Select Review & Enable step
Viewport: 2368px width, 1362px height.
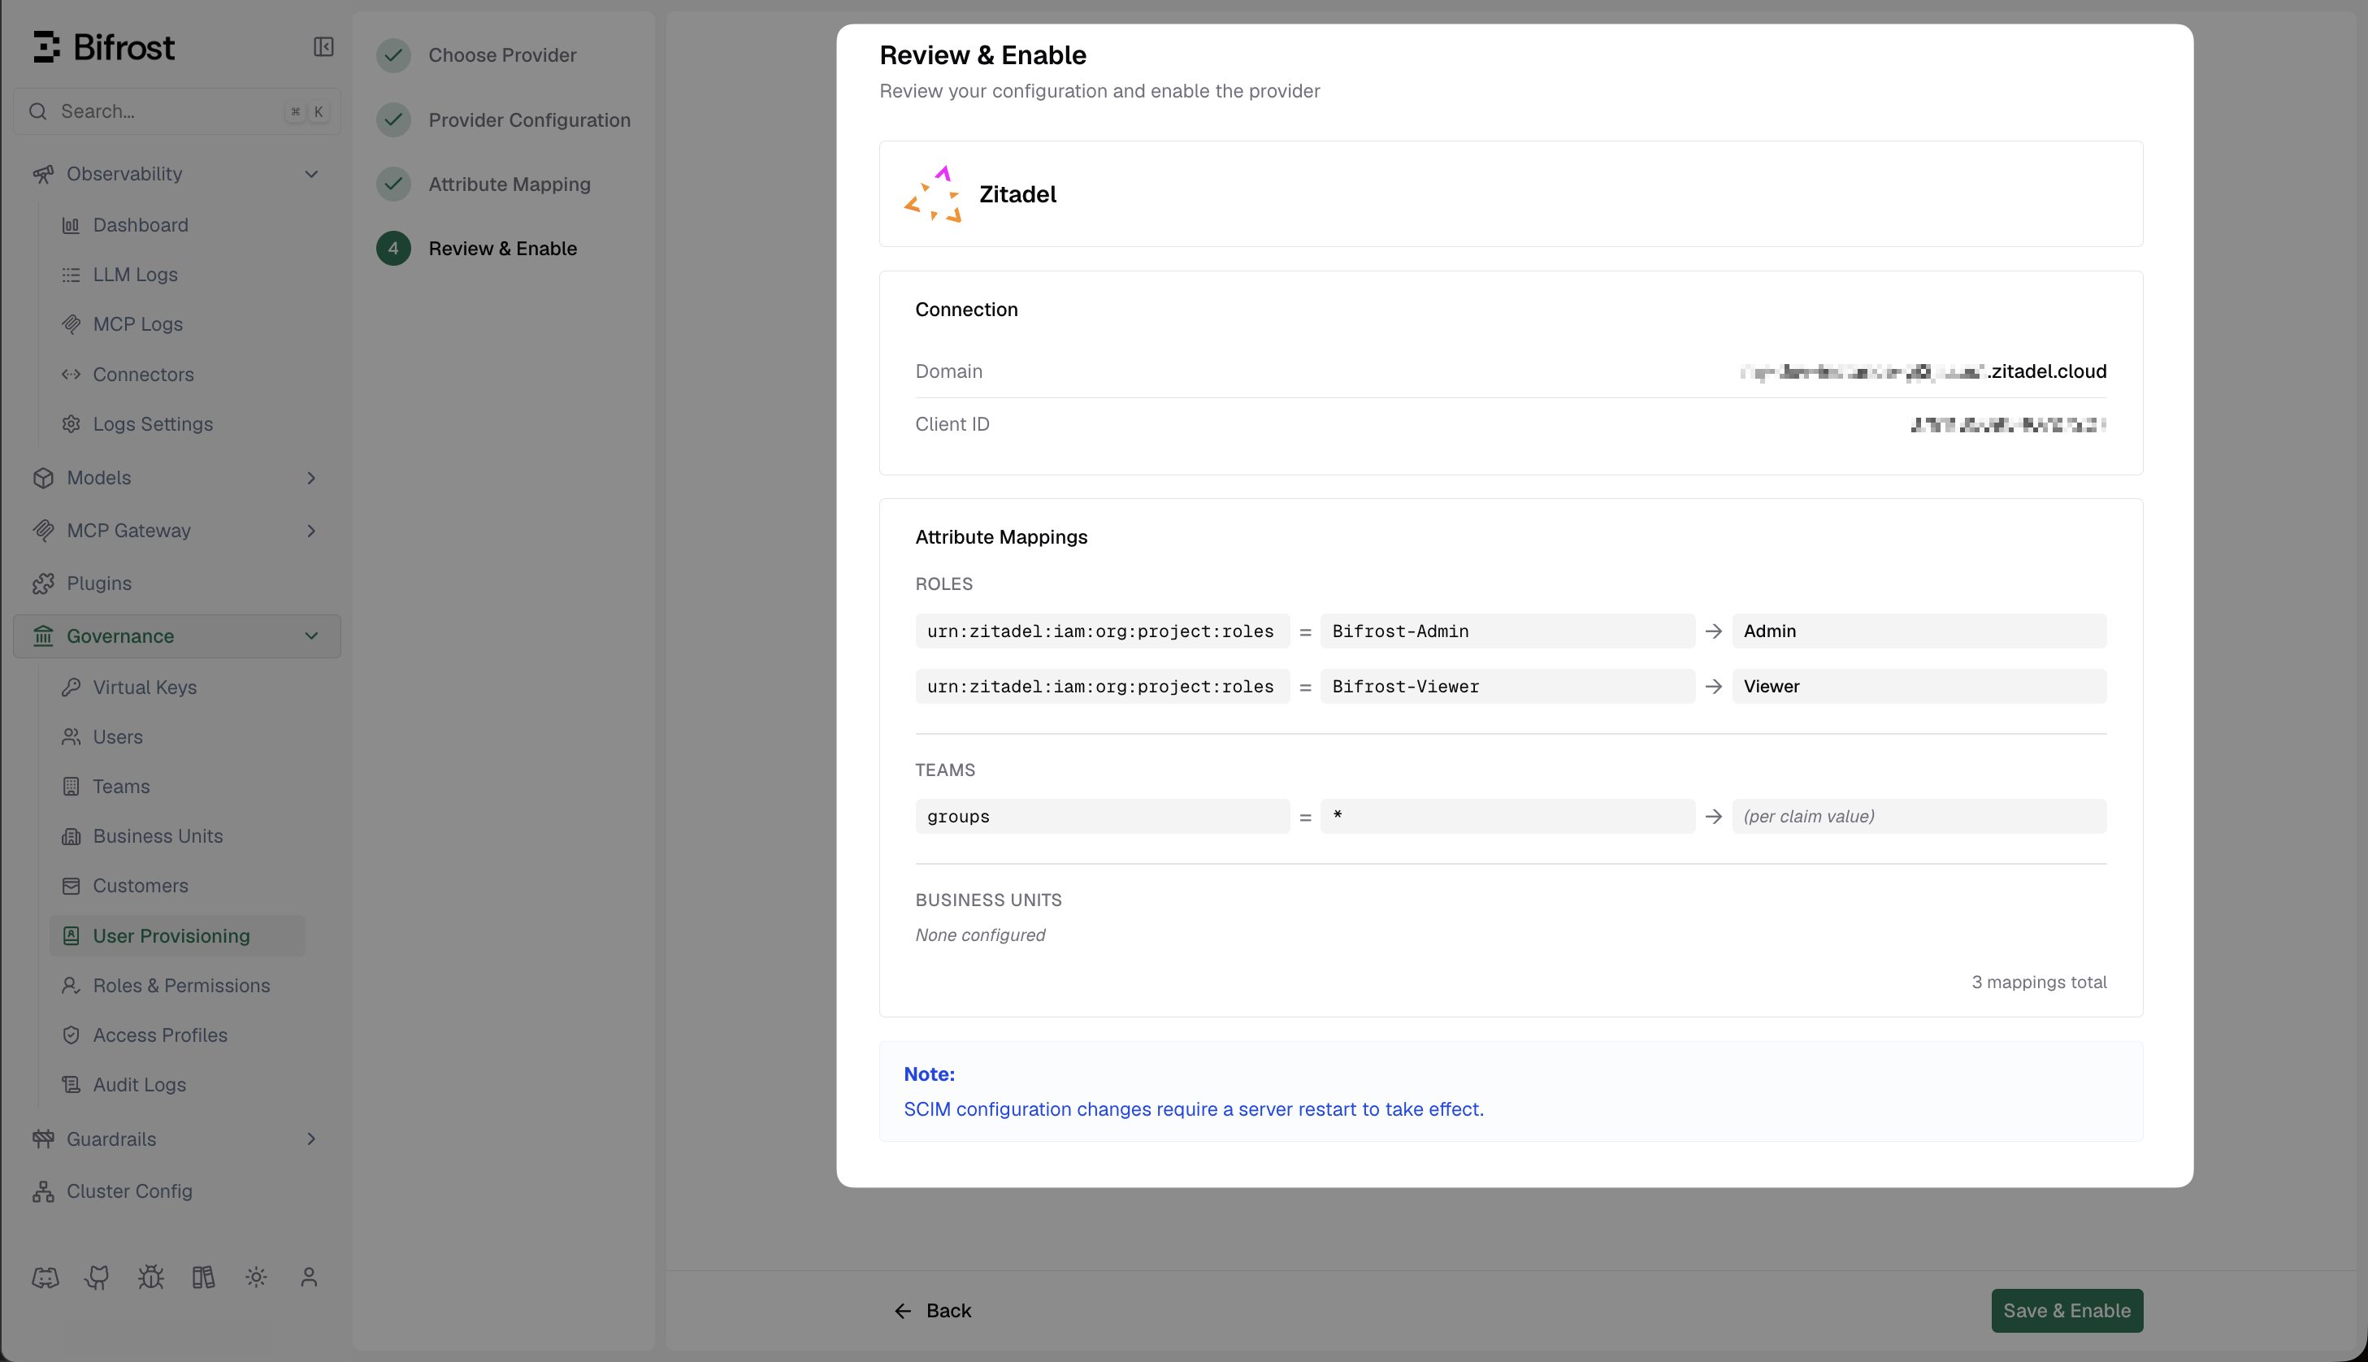coord(477,249)
